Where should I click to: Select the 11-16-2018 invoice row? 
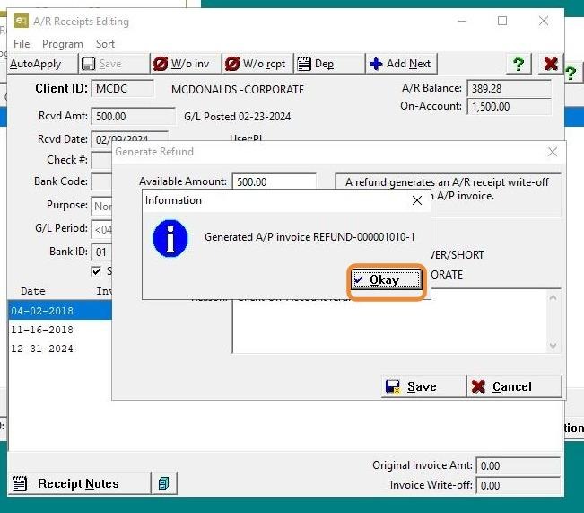click(60, 330)
